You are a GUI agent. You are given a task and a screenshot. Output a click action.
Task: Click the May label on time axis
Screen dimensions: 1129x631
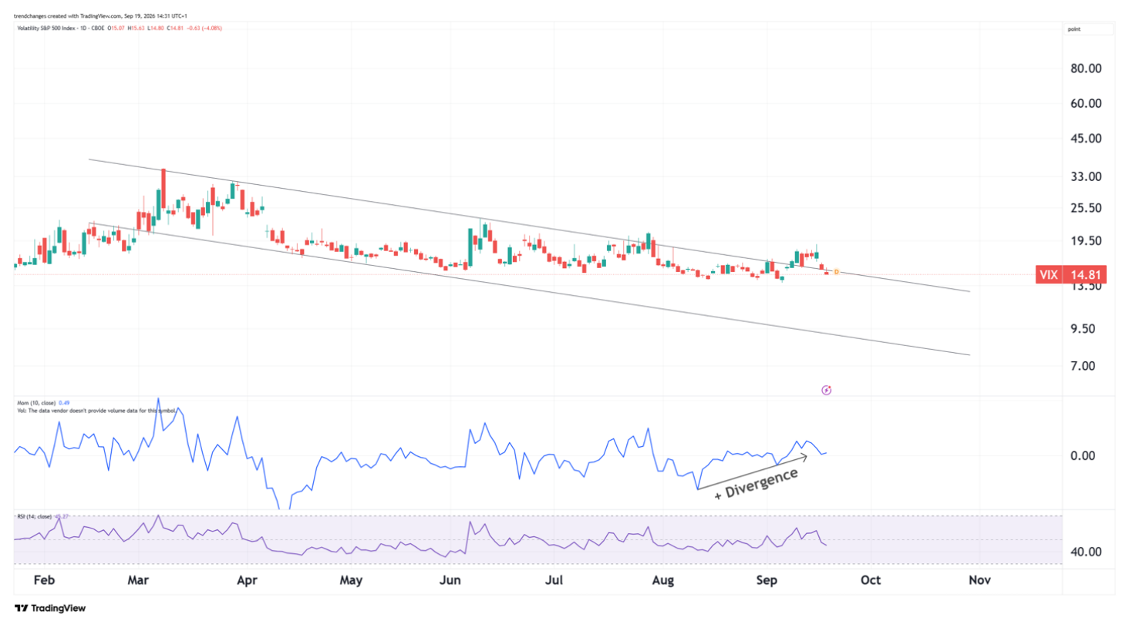click(x=351, y=580)
